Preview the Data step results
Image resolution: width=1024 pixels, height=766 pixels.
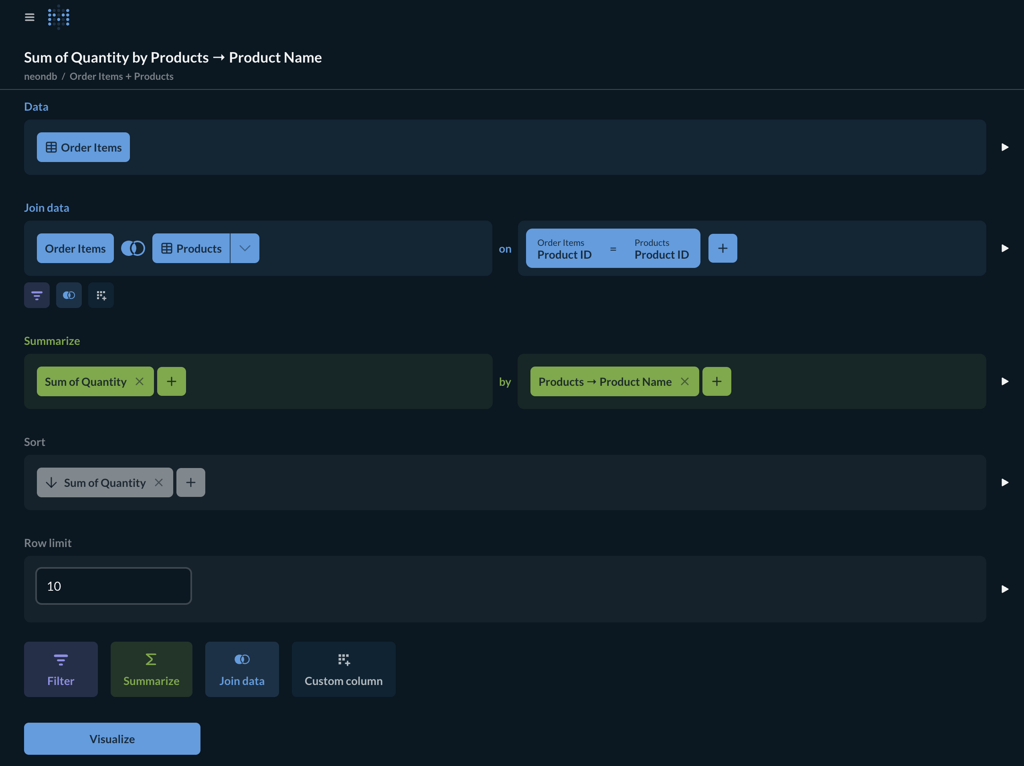(1005, 147)
